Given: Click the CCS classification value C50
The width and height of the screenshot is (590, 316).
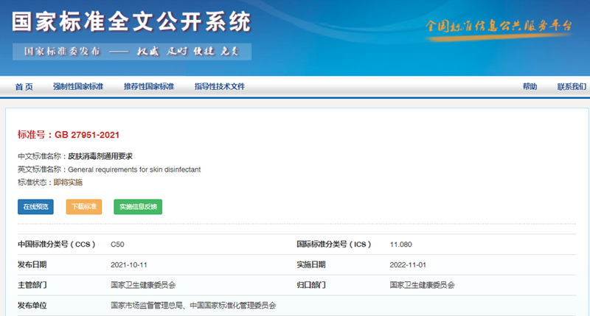Looking at the screenshot, I should (117, 244).
